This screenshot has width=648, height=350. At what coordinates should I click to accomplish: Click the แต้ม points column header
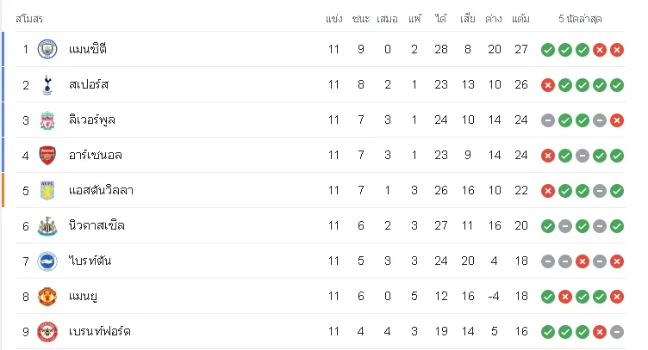point(520,19)
